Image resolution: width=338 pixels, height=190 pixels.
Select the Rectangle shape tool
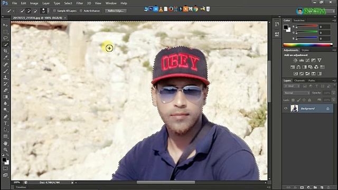5,136
